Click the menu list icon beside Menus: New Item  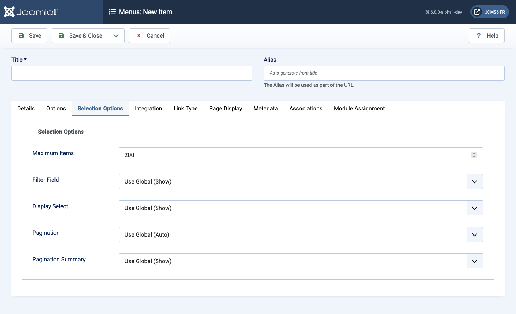[113, 12]
